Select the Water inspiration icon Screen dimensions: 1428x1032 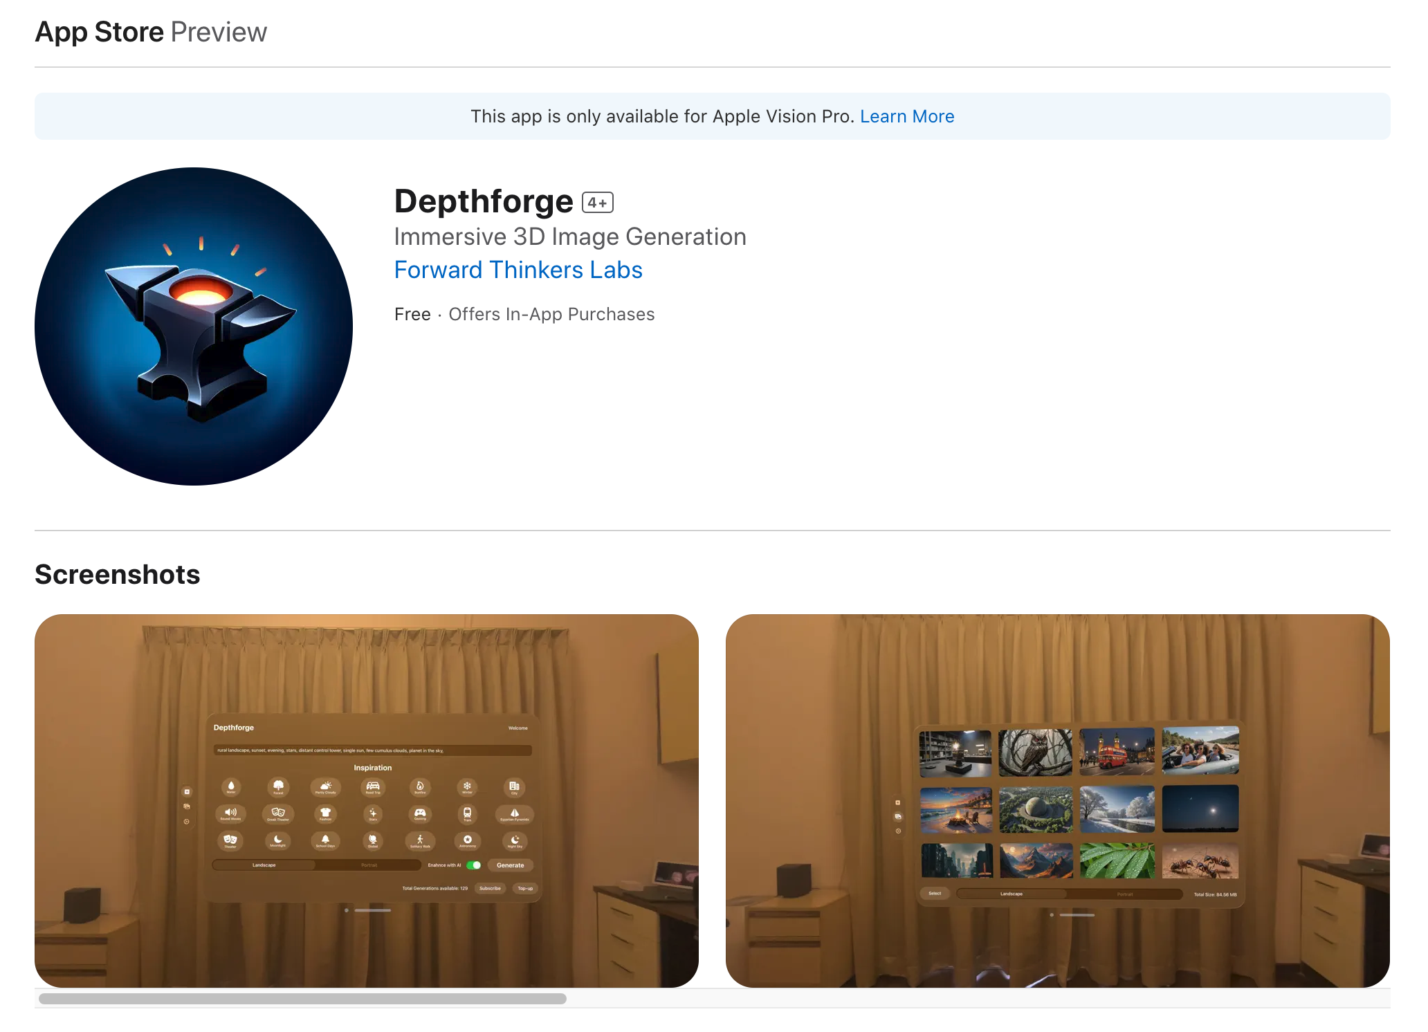click(231, 787)
